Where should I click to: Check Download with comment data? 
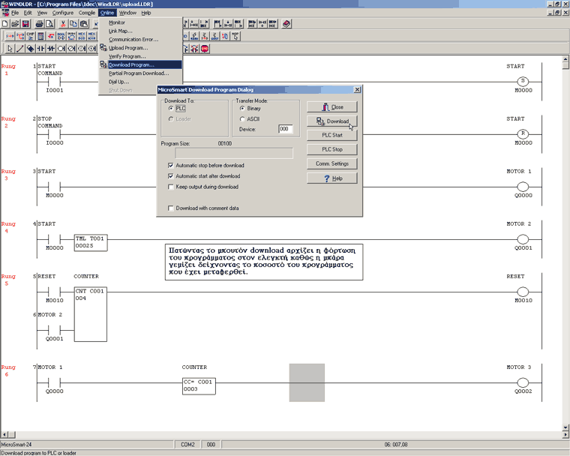tap(171, 208)
